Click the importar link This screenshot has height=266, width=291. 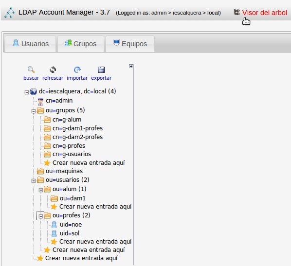[77, 78]
